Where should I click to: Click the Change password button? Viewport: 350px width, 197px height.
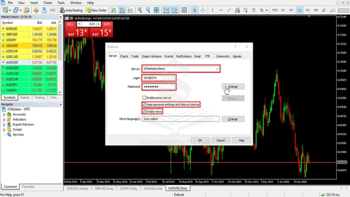coord(233,87)
